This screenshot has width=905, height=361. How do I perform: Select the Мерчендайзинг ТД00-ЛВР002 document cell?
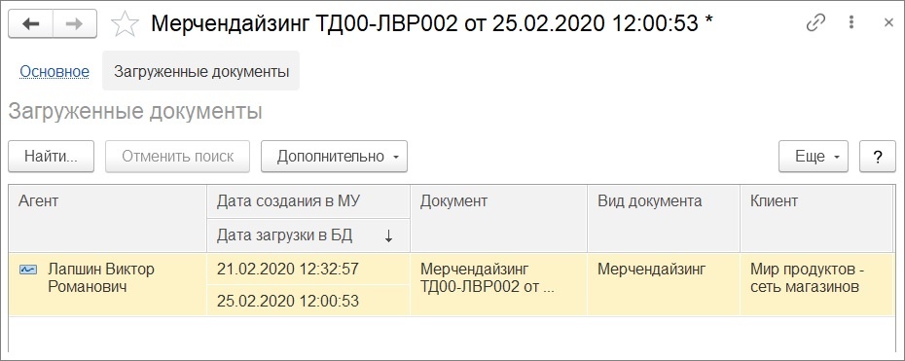coord(498,285)
